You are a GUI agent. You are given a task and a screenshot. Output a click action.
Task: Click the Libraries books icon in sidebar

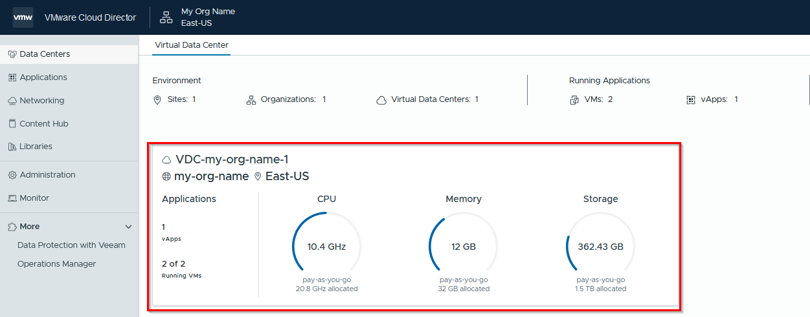pyautogui.click(x=12, y=147)
